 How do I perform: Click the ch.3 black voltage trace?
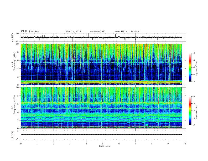click(x=101, y=135)
